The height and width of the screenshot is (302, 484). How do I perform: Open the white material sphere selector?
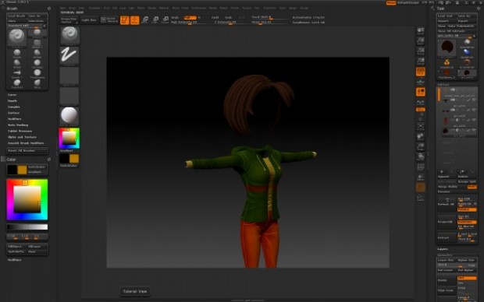point(69,116)
